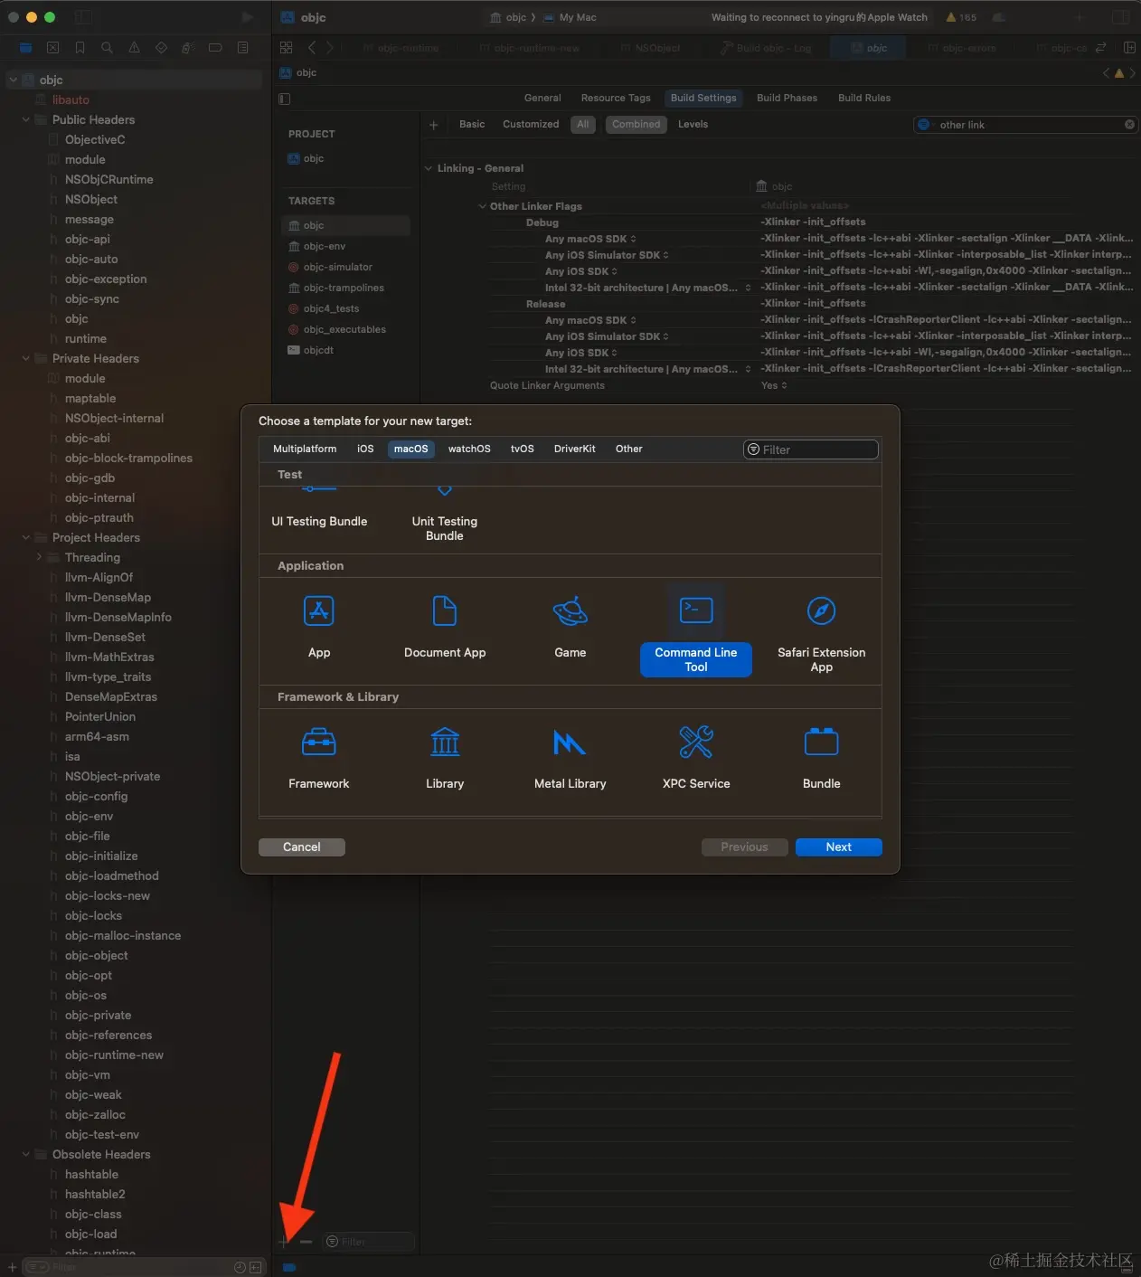
Task: Collapse the Public Headers group
Action: 26,120
